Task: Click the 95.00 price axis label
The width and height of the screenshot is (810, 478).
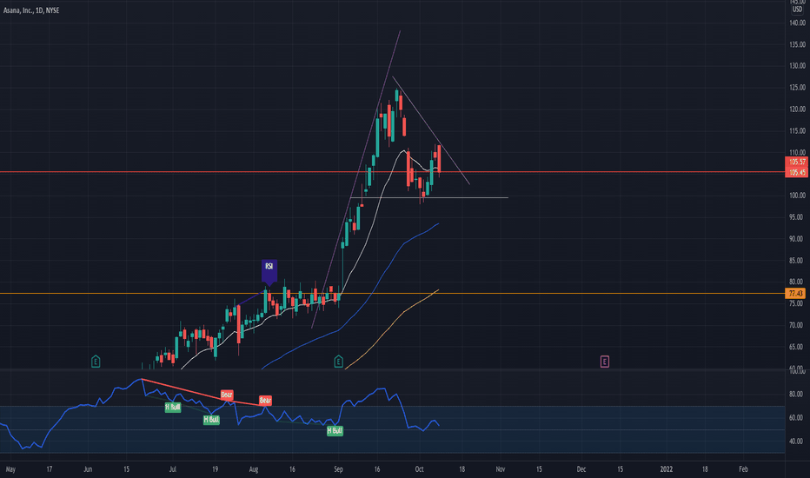Action: (x=796, y=217)
